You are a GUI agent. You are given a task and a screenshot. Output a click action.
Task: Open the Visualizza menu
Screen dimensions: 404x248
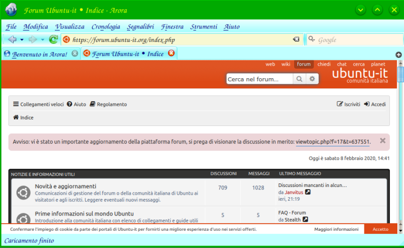pyautogui.click(x=70, y=26)
